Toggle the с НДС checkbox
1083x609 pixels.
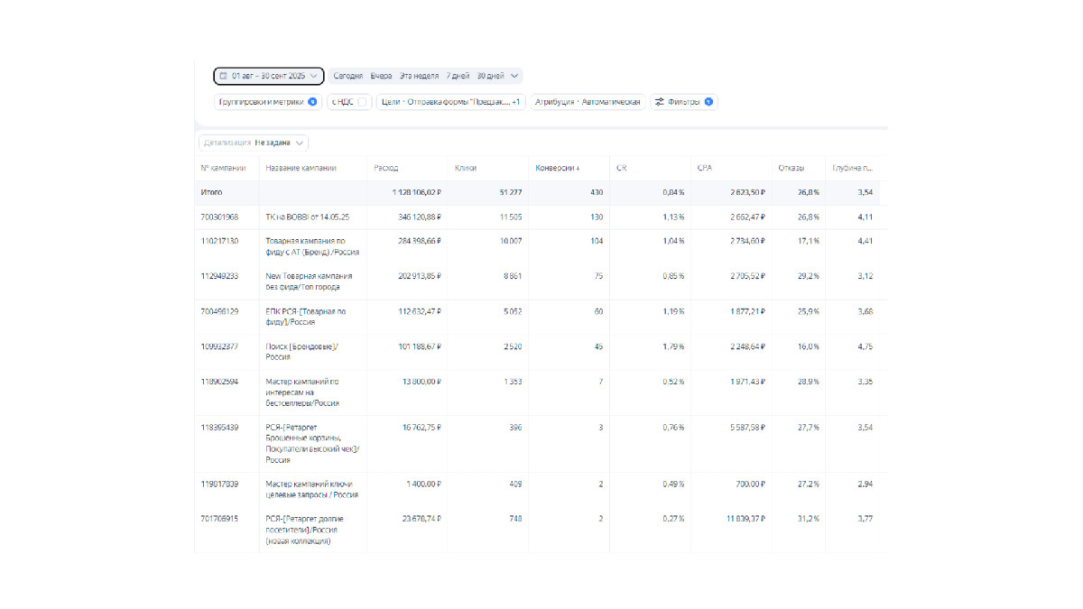362,102
